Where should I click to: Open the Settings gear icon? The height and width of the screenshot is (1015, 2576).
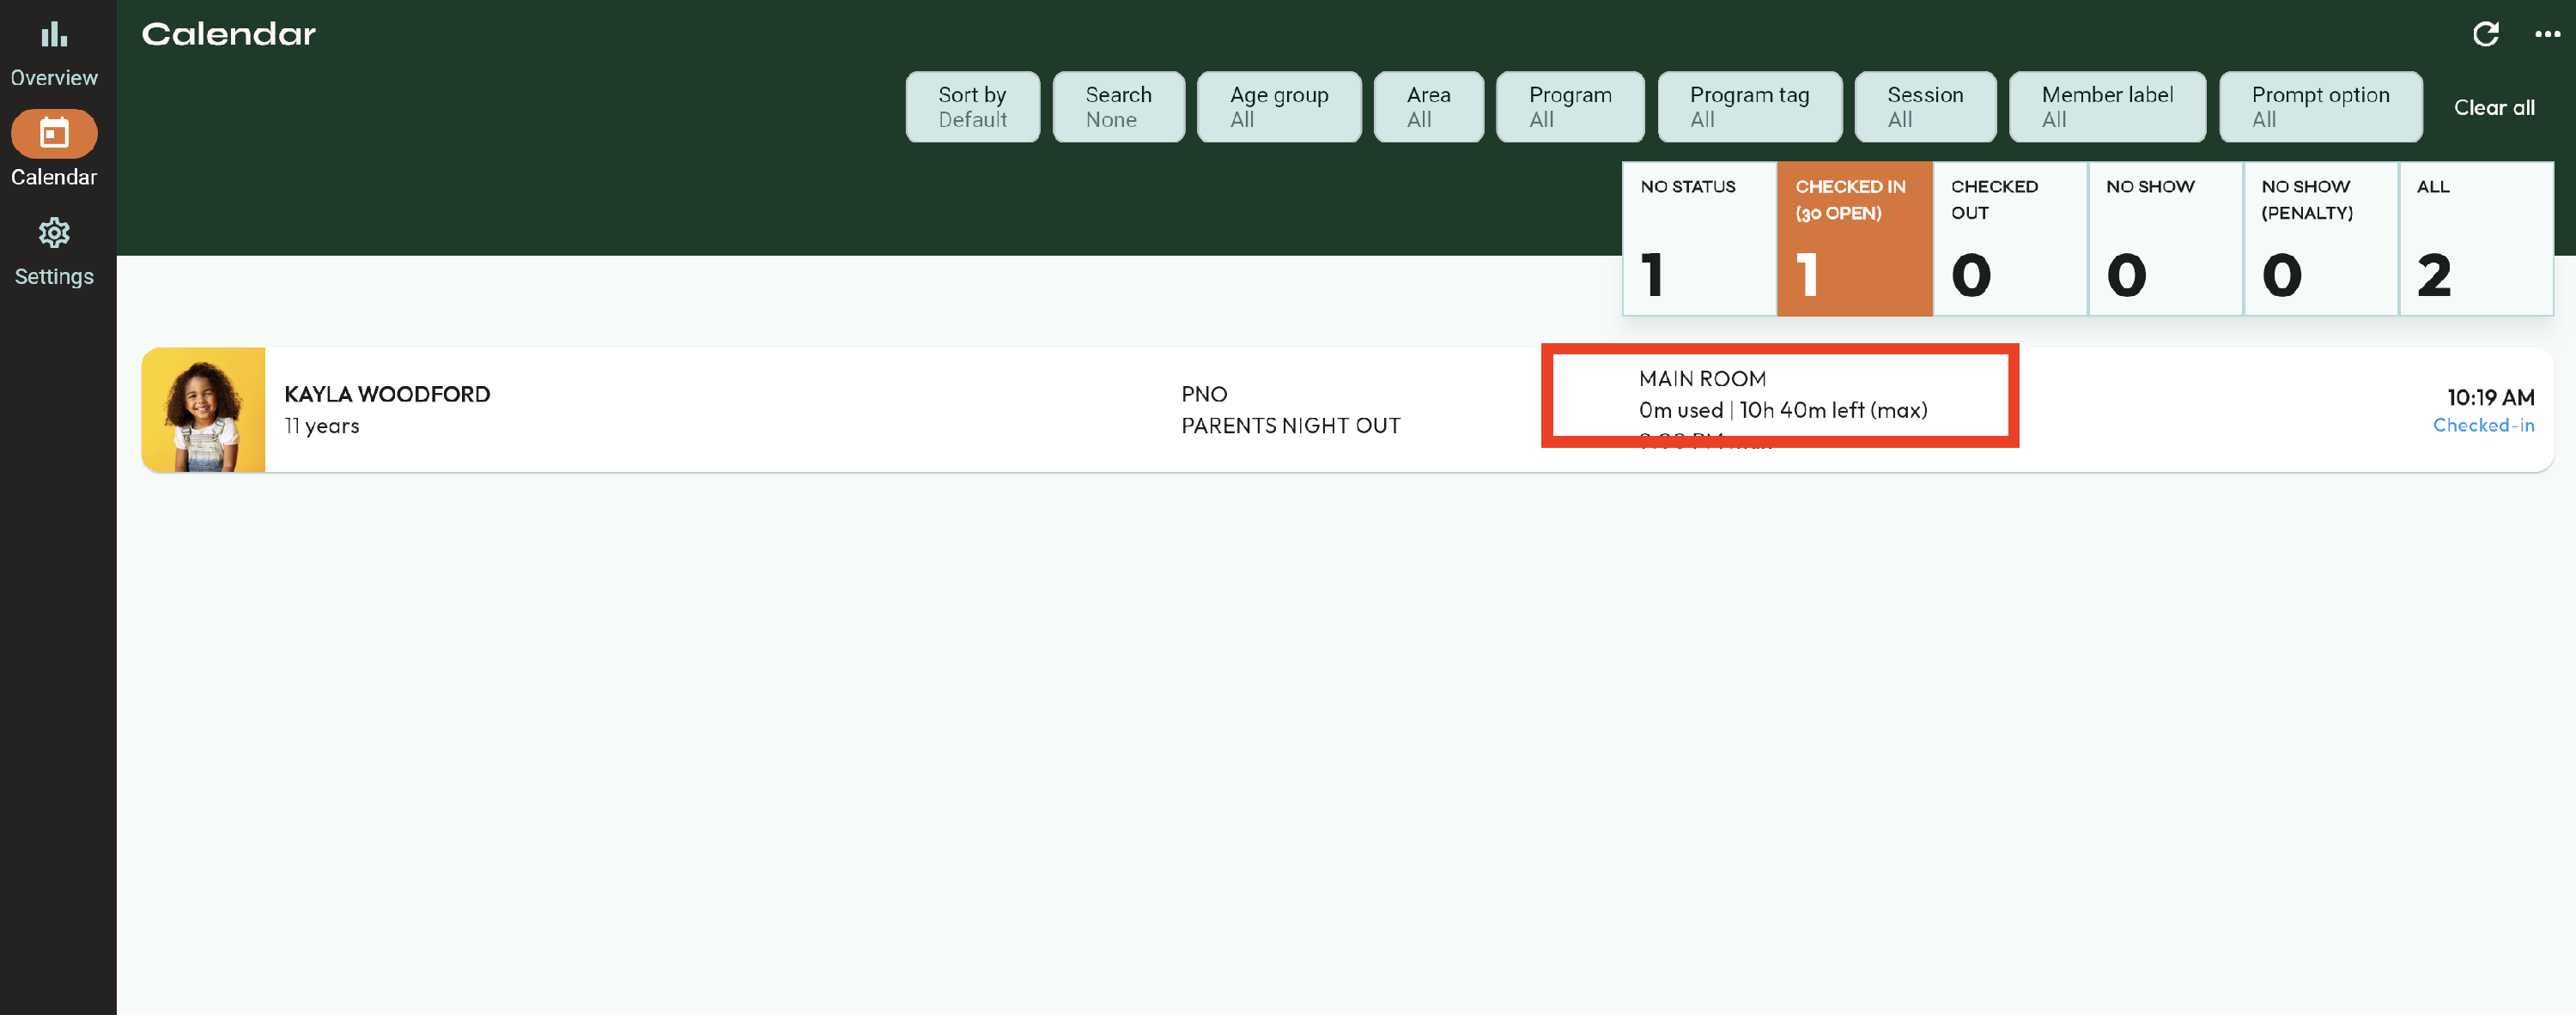pyautogui.click(x=54, y=233)
